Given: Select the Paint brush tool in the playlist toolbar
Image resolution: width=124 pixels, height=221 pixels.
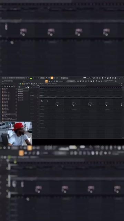Looking at the screenshot, I should [24, 84].
